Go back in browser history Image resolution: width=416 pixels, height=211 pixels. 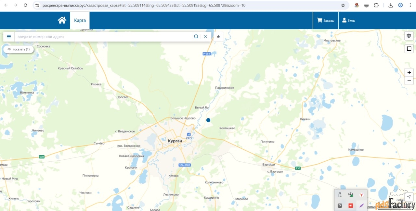[6, 5]
